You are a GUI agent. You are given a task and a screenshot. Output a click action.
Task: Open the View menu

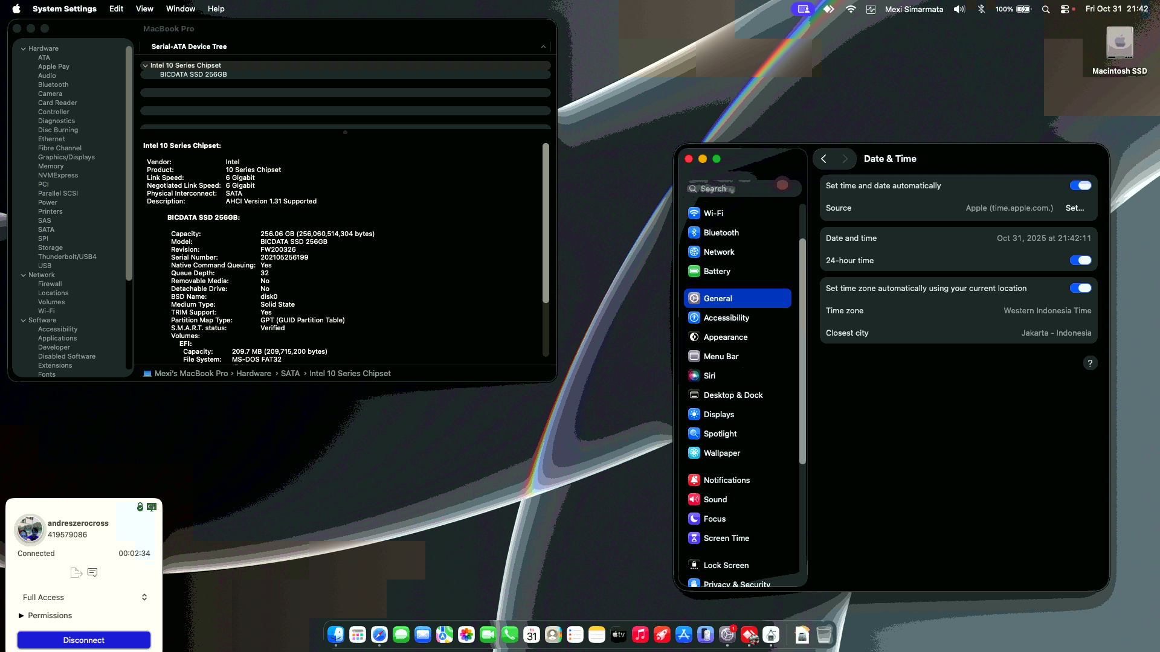click(x=144, y=9)
